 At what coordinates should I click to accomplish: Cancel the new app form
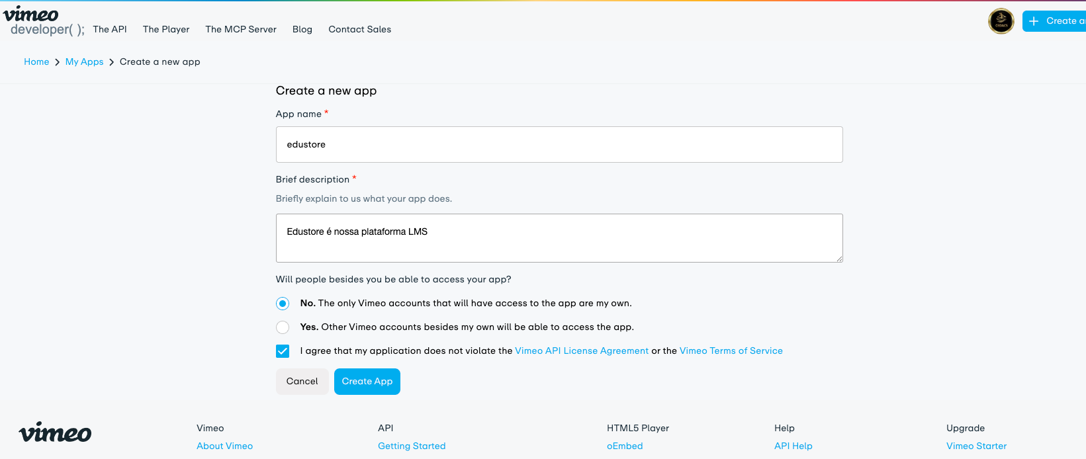[x=302, y=382]
